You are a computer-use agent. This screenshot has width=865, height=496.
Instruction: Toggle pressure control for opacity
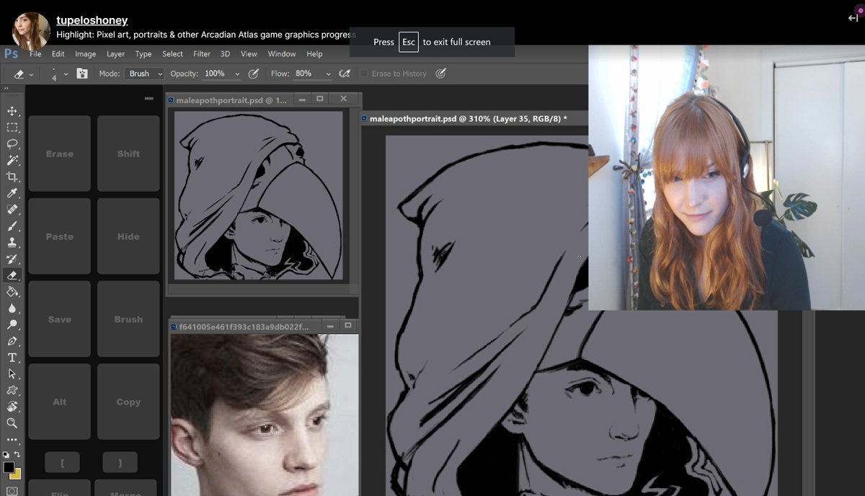coord(254,73)
